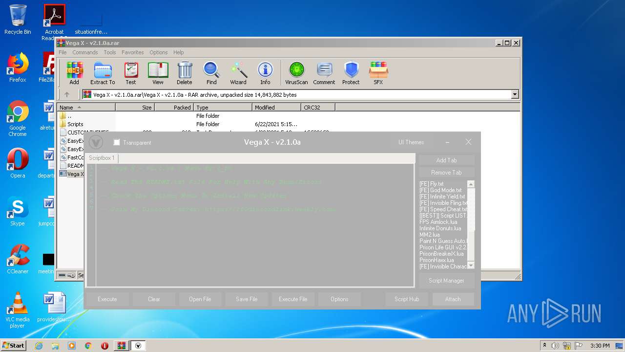This screenshot has width=625, height=352.
Task: Open the Find tool in WinRAR
Action: (211, 73)
